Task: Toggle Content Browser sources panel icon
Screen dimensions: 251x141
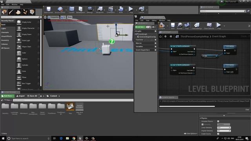Action: point(2,100)
